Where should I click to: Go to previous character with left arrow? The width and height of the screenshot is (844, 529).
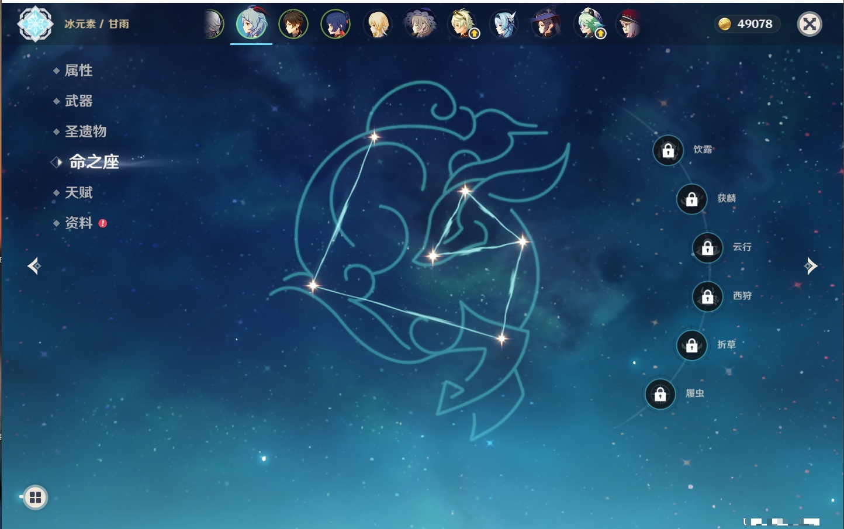(34, 266)
